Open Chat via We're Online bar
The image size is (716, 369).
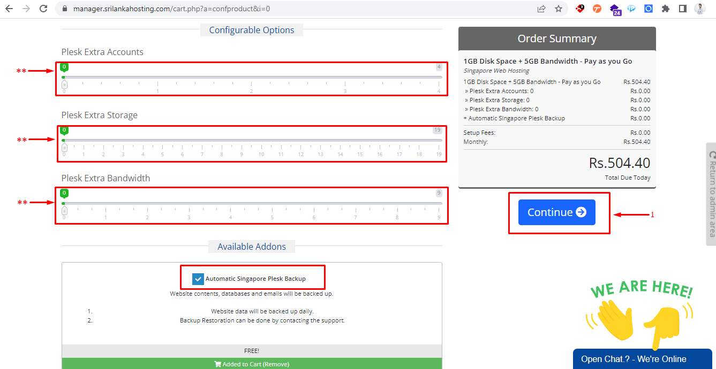pyautogui.click(x=642, y=359)
